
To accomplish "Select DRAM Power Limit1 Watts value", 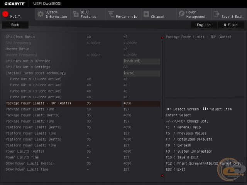I will [127, 163].
